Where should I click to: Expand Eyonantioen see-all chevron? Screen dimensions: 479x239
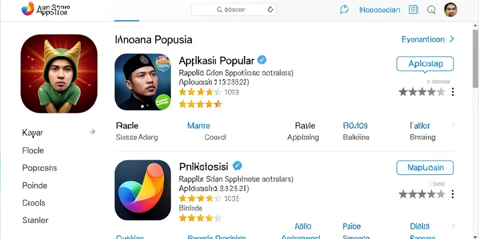[x=452, y=39]
